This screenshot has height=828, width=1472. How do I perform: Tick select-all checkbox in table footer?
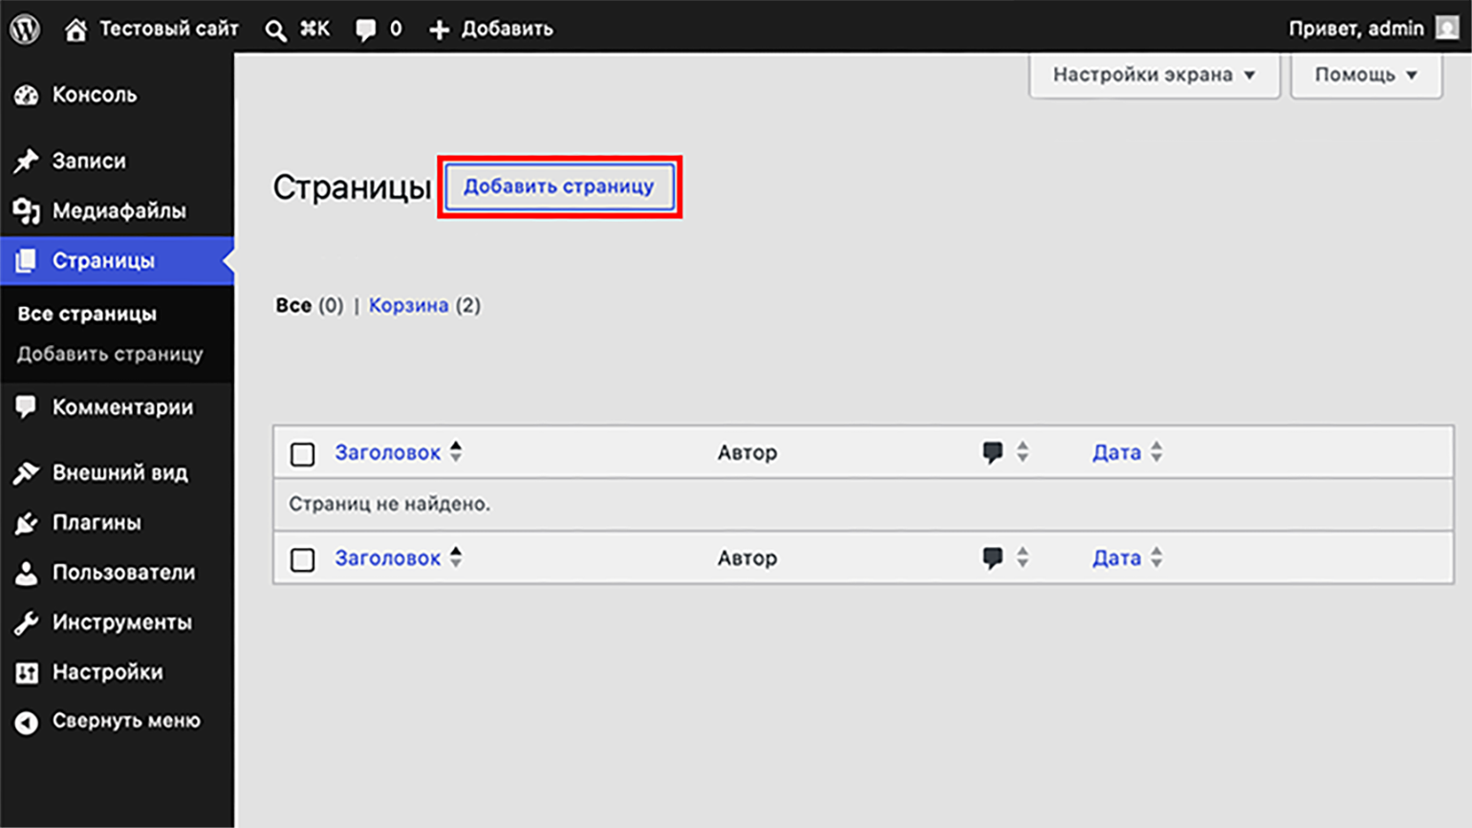(302, 559)
